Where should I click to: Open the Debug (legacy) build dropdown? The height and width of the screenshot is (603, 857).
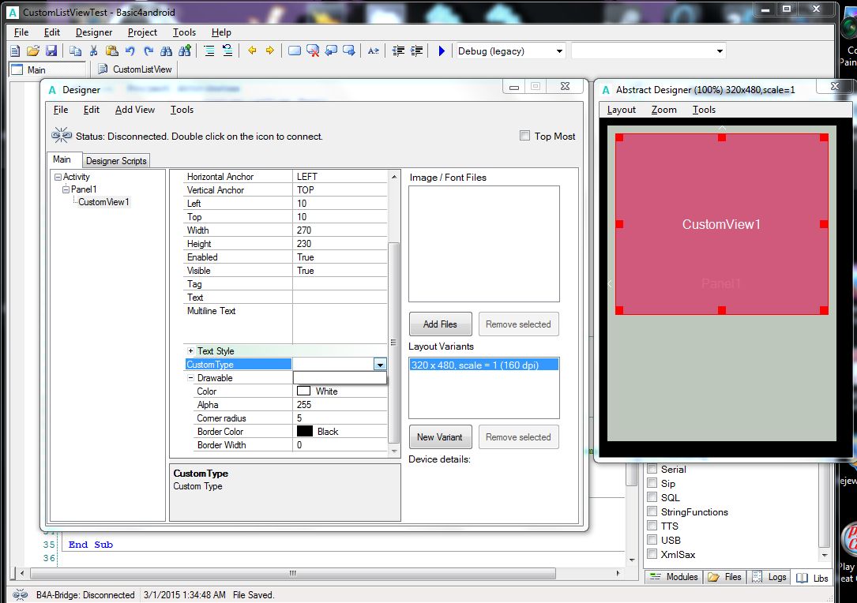[x=559, y=51]
